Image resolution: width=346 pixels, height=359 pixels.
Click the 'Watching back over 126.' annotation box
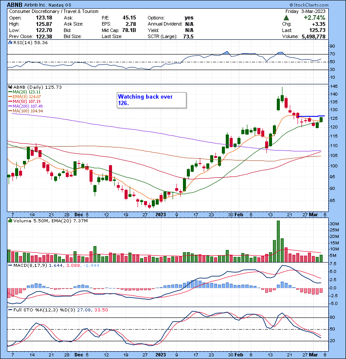point(151,100)
